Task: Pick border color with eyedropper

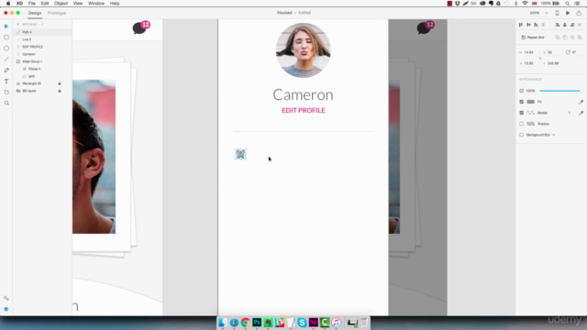Action: pos(581,113)
